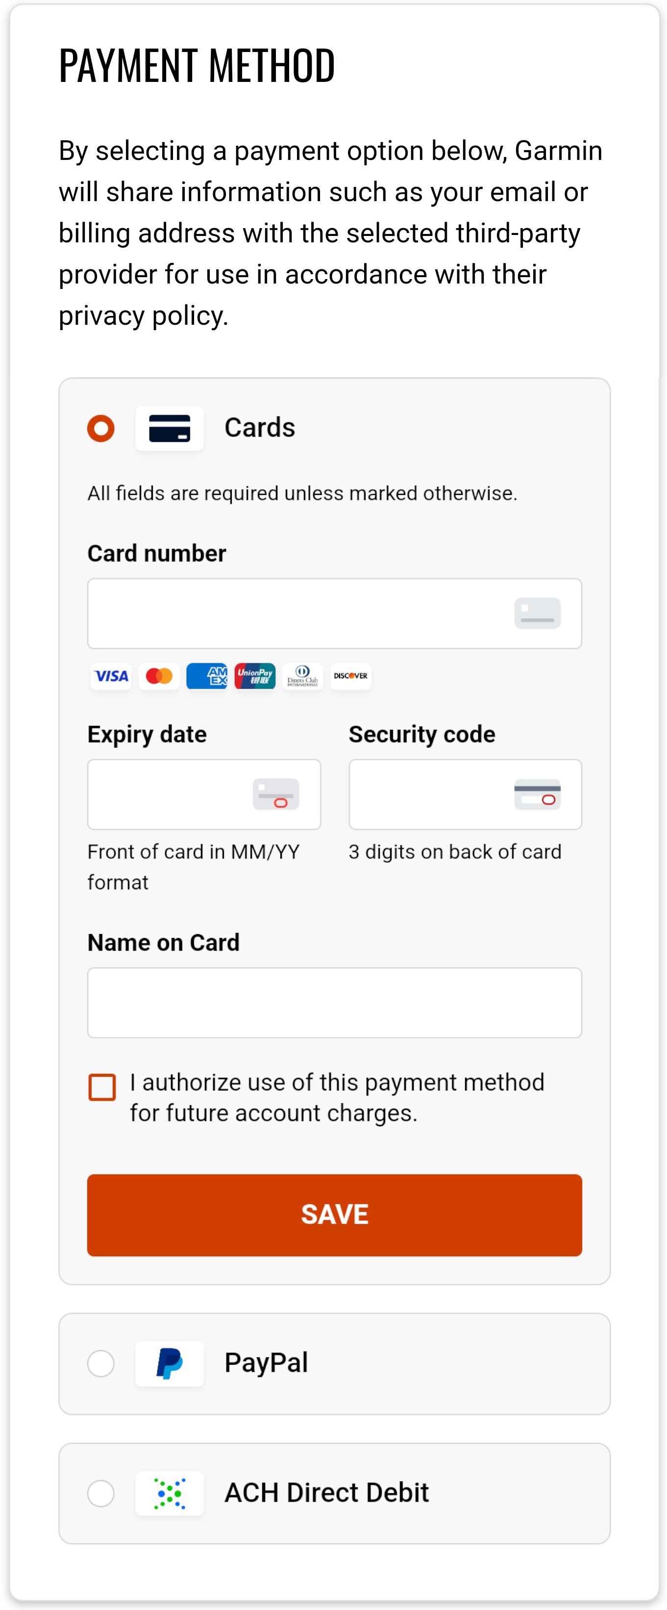Click the Mastercard logo icon
This screenshot has width=667, height=1610.
point(159,676)
